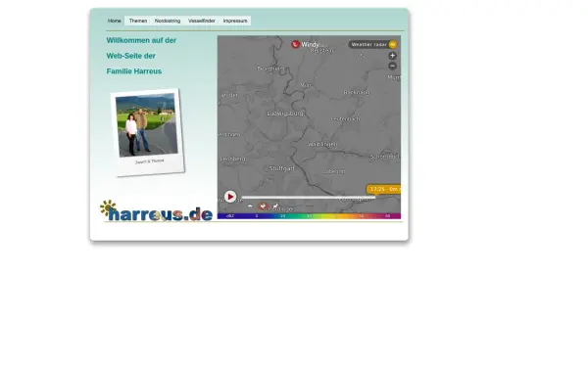Click the Leonberg label on the map
Viewport: 588px width, 367px height.
coord(233,159)
